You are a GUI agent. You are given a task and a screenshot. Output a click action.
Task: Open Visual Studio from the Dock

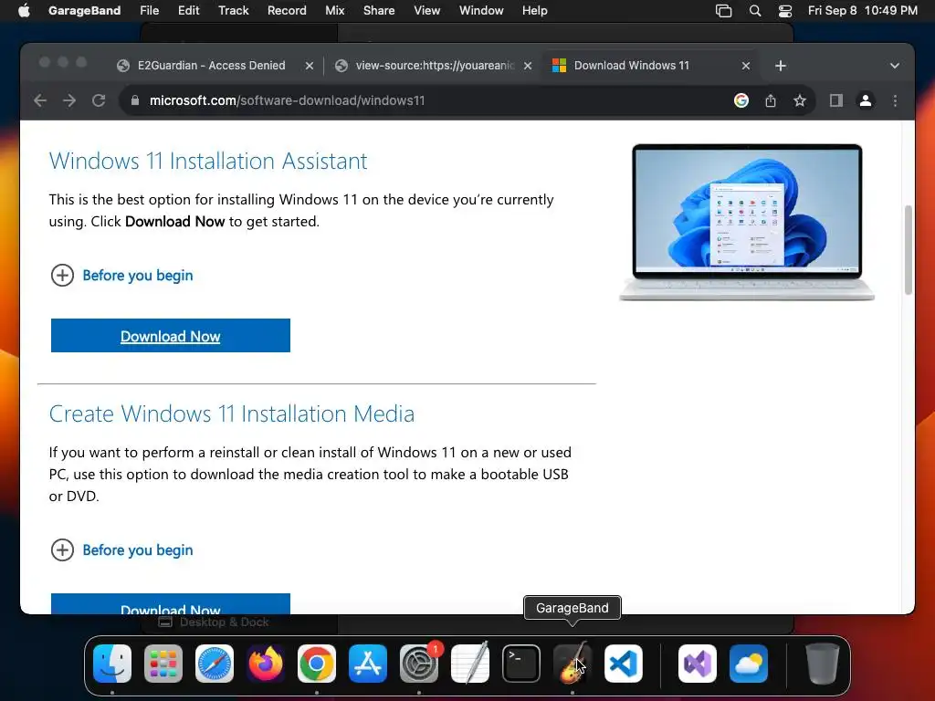697,663
